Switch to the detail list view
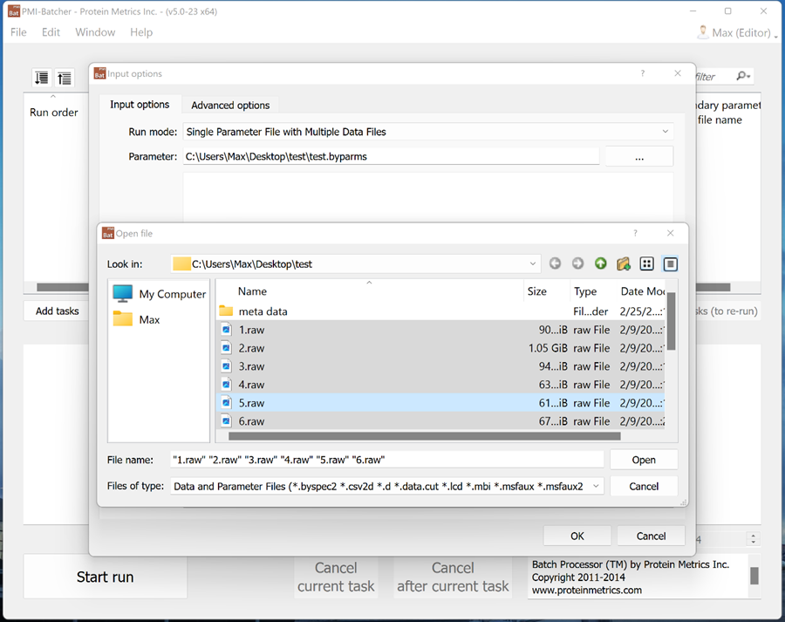Image resolution: width=785 pixels, height=622 pixels. pyautogui.click(x=670, y=263)
